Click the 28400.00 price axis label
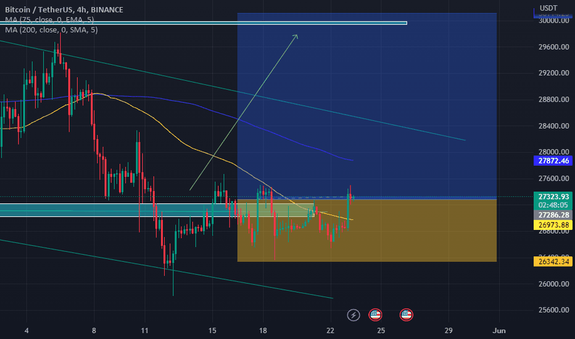This screenshot has height=339, width=575. [554, 126]
